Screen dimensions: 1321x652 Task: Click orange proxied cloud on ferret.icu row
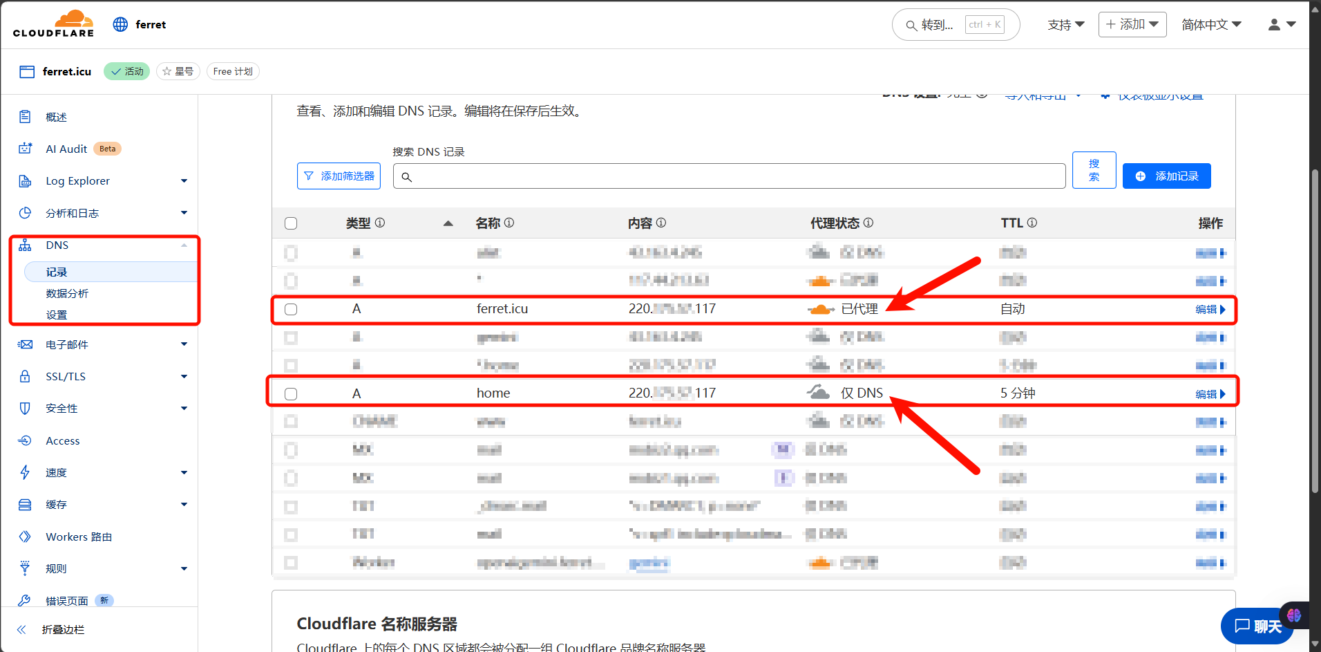coord(821,309)
